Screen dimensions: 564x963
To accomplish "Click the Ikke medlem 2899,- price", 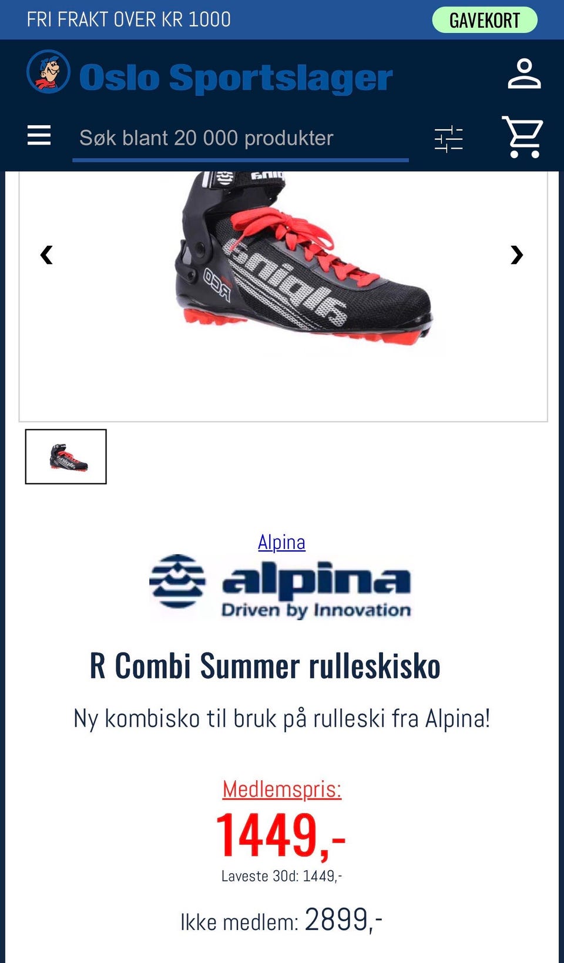I will (x=281, y=920).
